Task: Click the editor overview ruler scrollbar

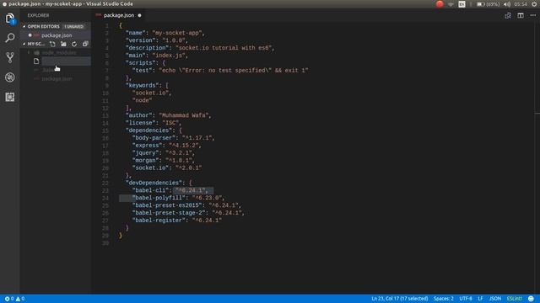Action: [537, 158]
